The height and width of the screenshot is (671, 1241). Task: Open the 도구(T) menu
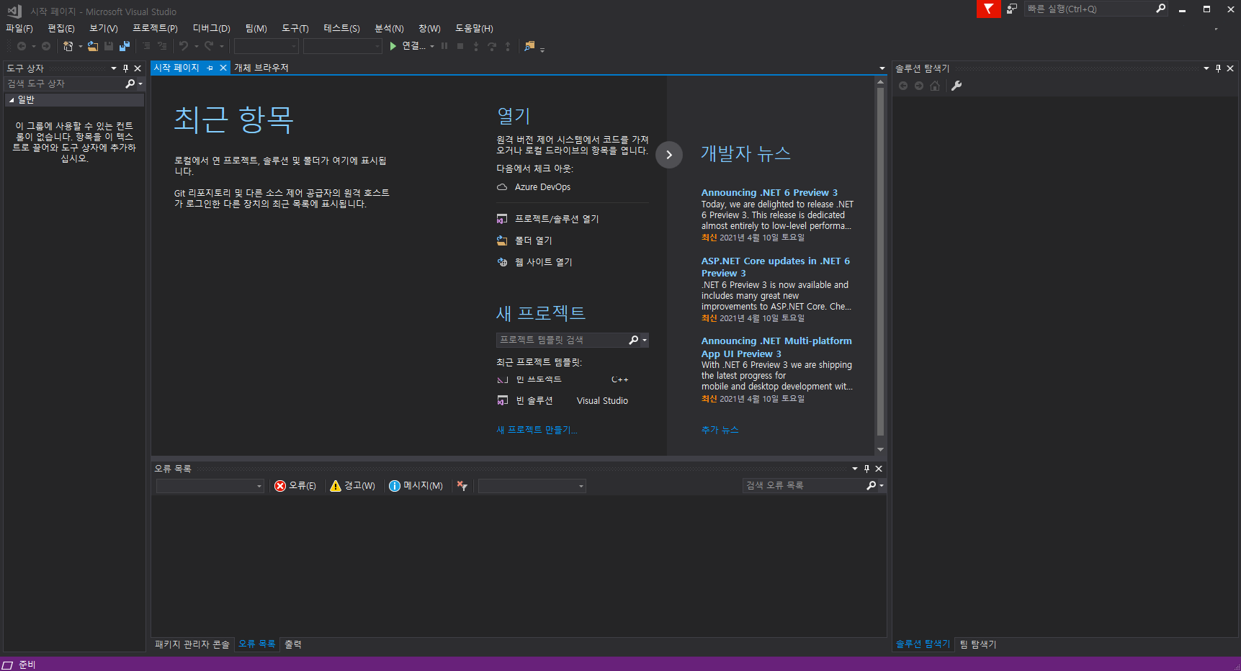click(x=295, y=28)
